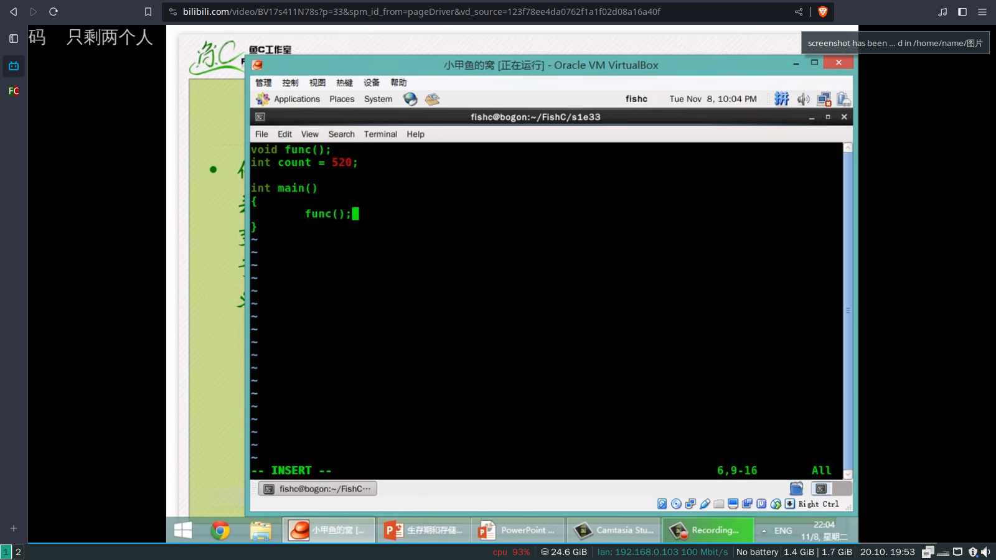Screen dimensions: 996x560
Task: Click the fishc@bogon taskbar button in GNOME panel
Action: pyautogui.click(x=317, y=489)
